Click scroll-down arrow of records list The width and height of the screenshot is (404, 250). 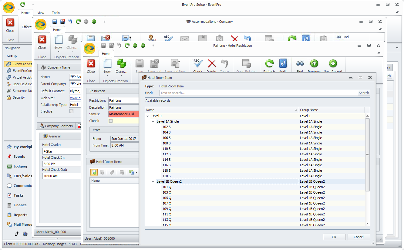click(x=367, y=224)
